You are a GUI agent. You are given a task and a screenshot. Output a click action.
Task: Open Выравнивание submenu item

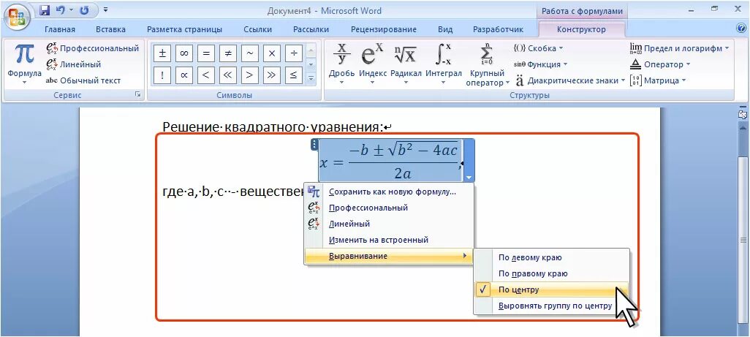389,256
